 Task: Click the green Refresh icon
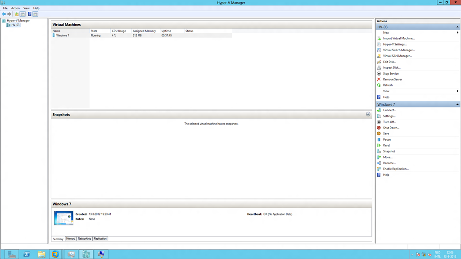[x=379, y=85]
